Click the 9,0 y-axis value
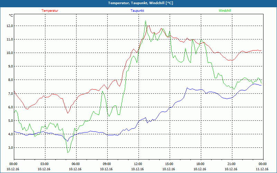The width and height of the screenshot is (277, 173). tap(10, 66)
